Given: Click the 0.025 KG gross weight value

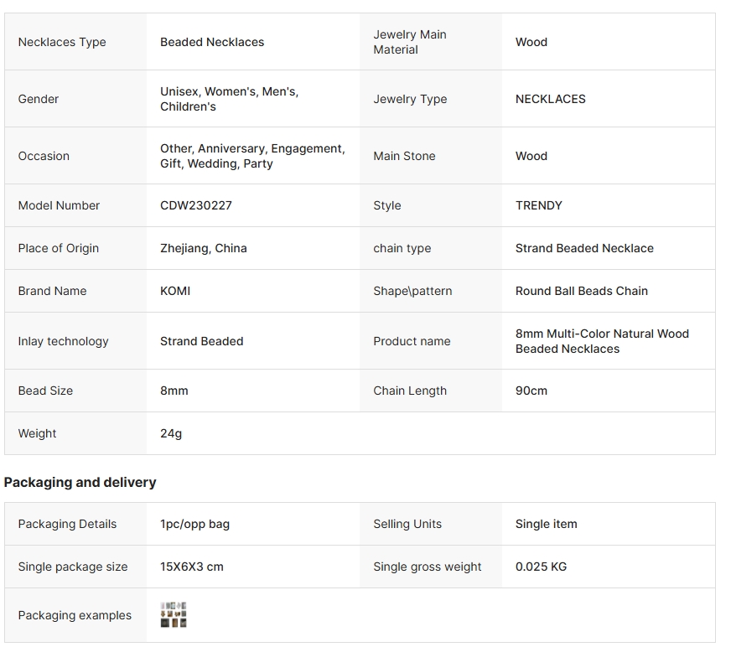Looking at the screenshot, I should [541, 567].
